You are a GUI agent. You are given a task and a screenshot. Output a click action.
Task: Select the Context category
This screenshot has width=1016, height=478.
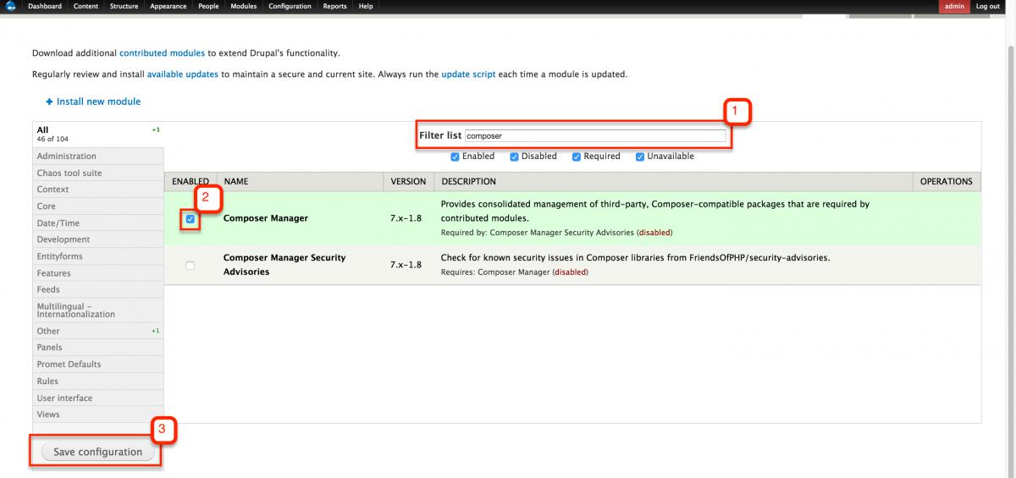tap(97, 190)
